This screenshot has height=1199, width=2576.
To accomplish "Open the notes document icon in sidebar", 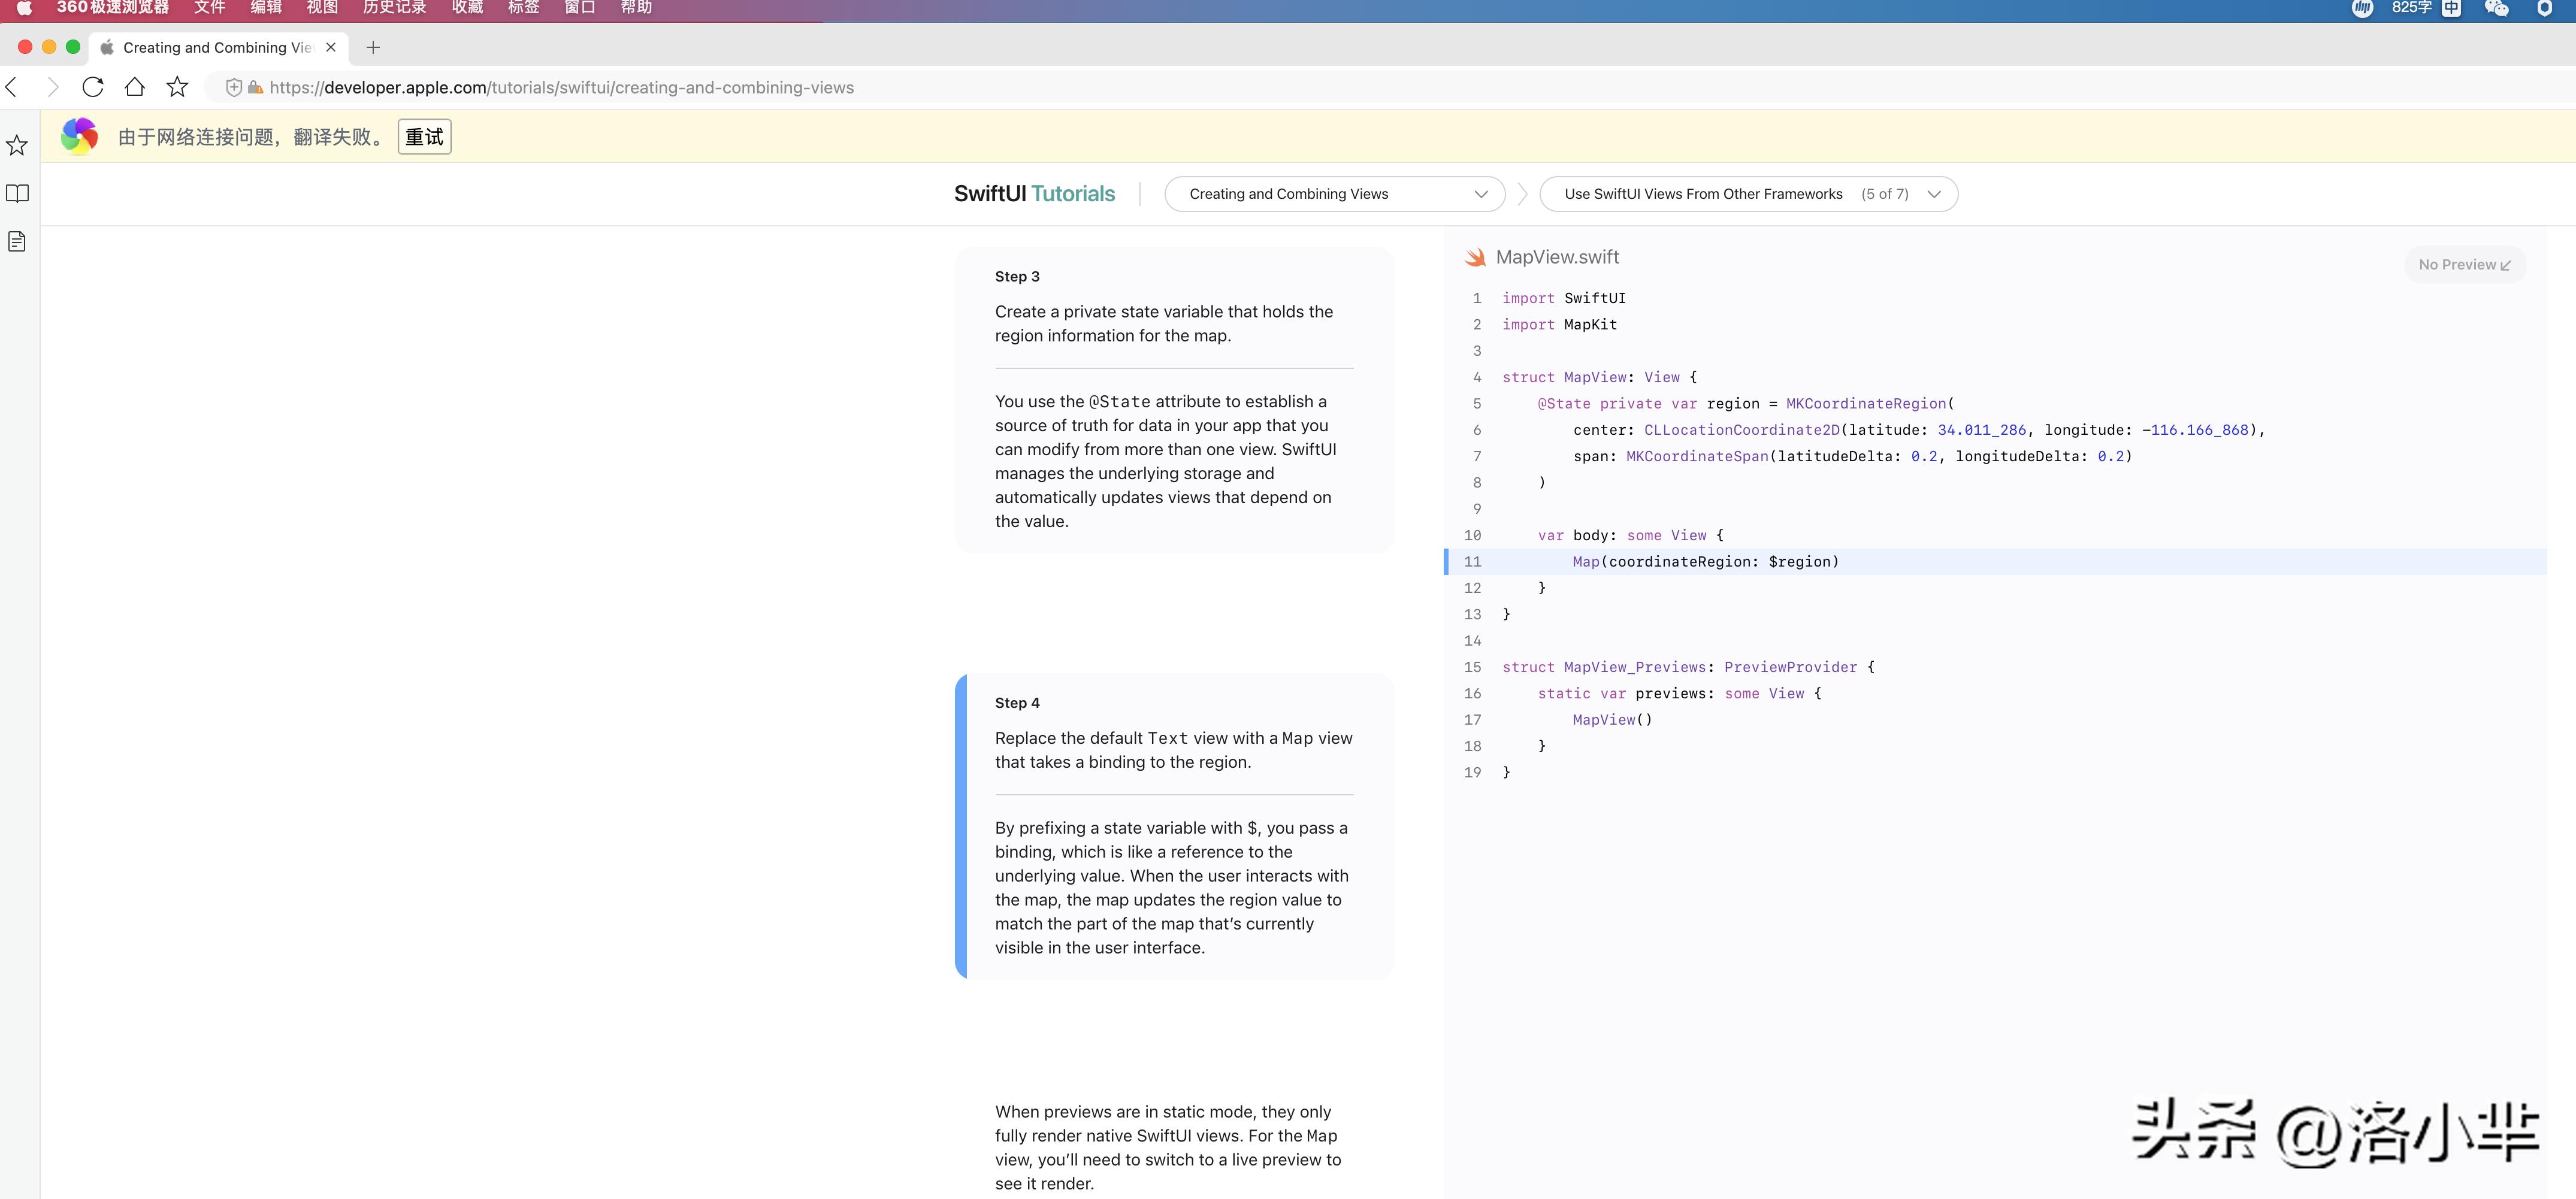I will 17,241.
